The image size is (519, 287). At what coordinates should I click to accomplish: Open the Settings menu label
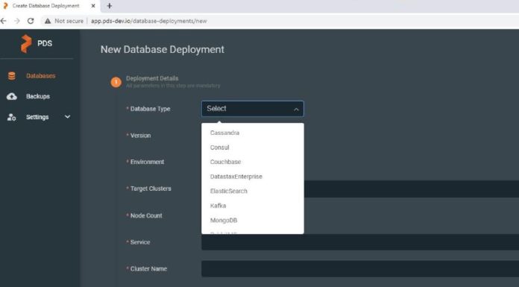tap(37, 117)
